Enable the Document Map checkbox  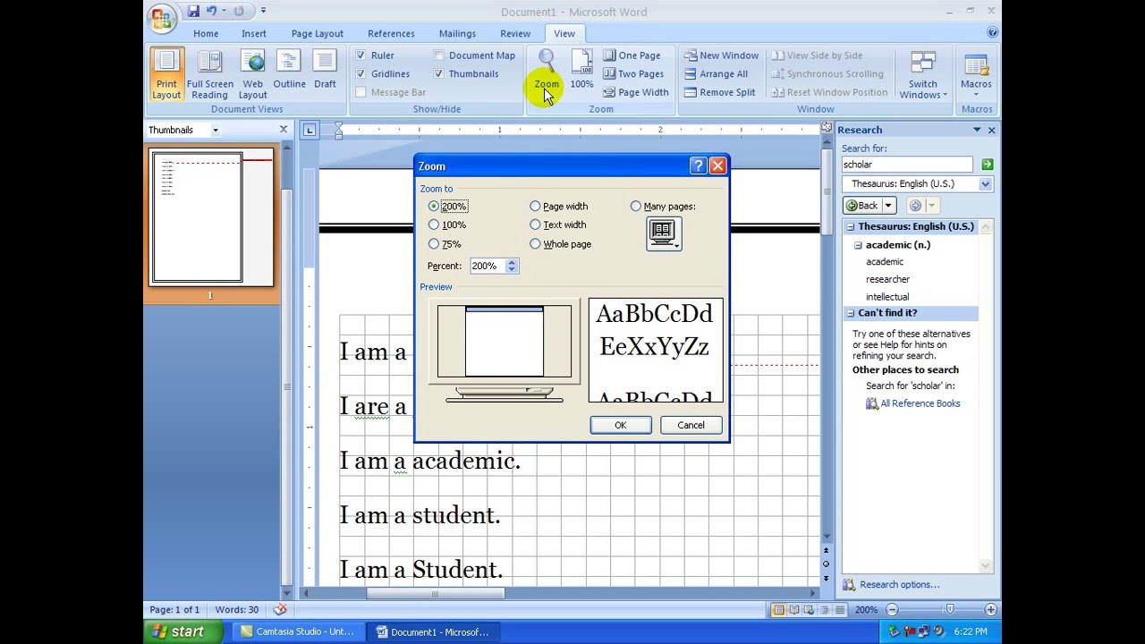(439, 55)
